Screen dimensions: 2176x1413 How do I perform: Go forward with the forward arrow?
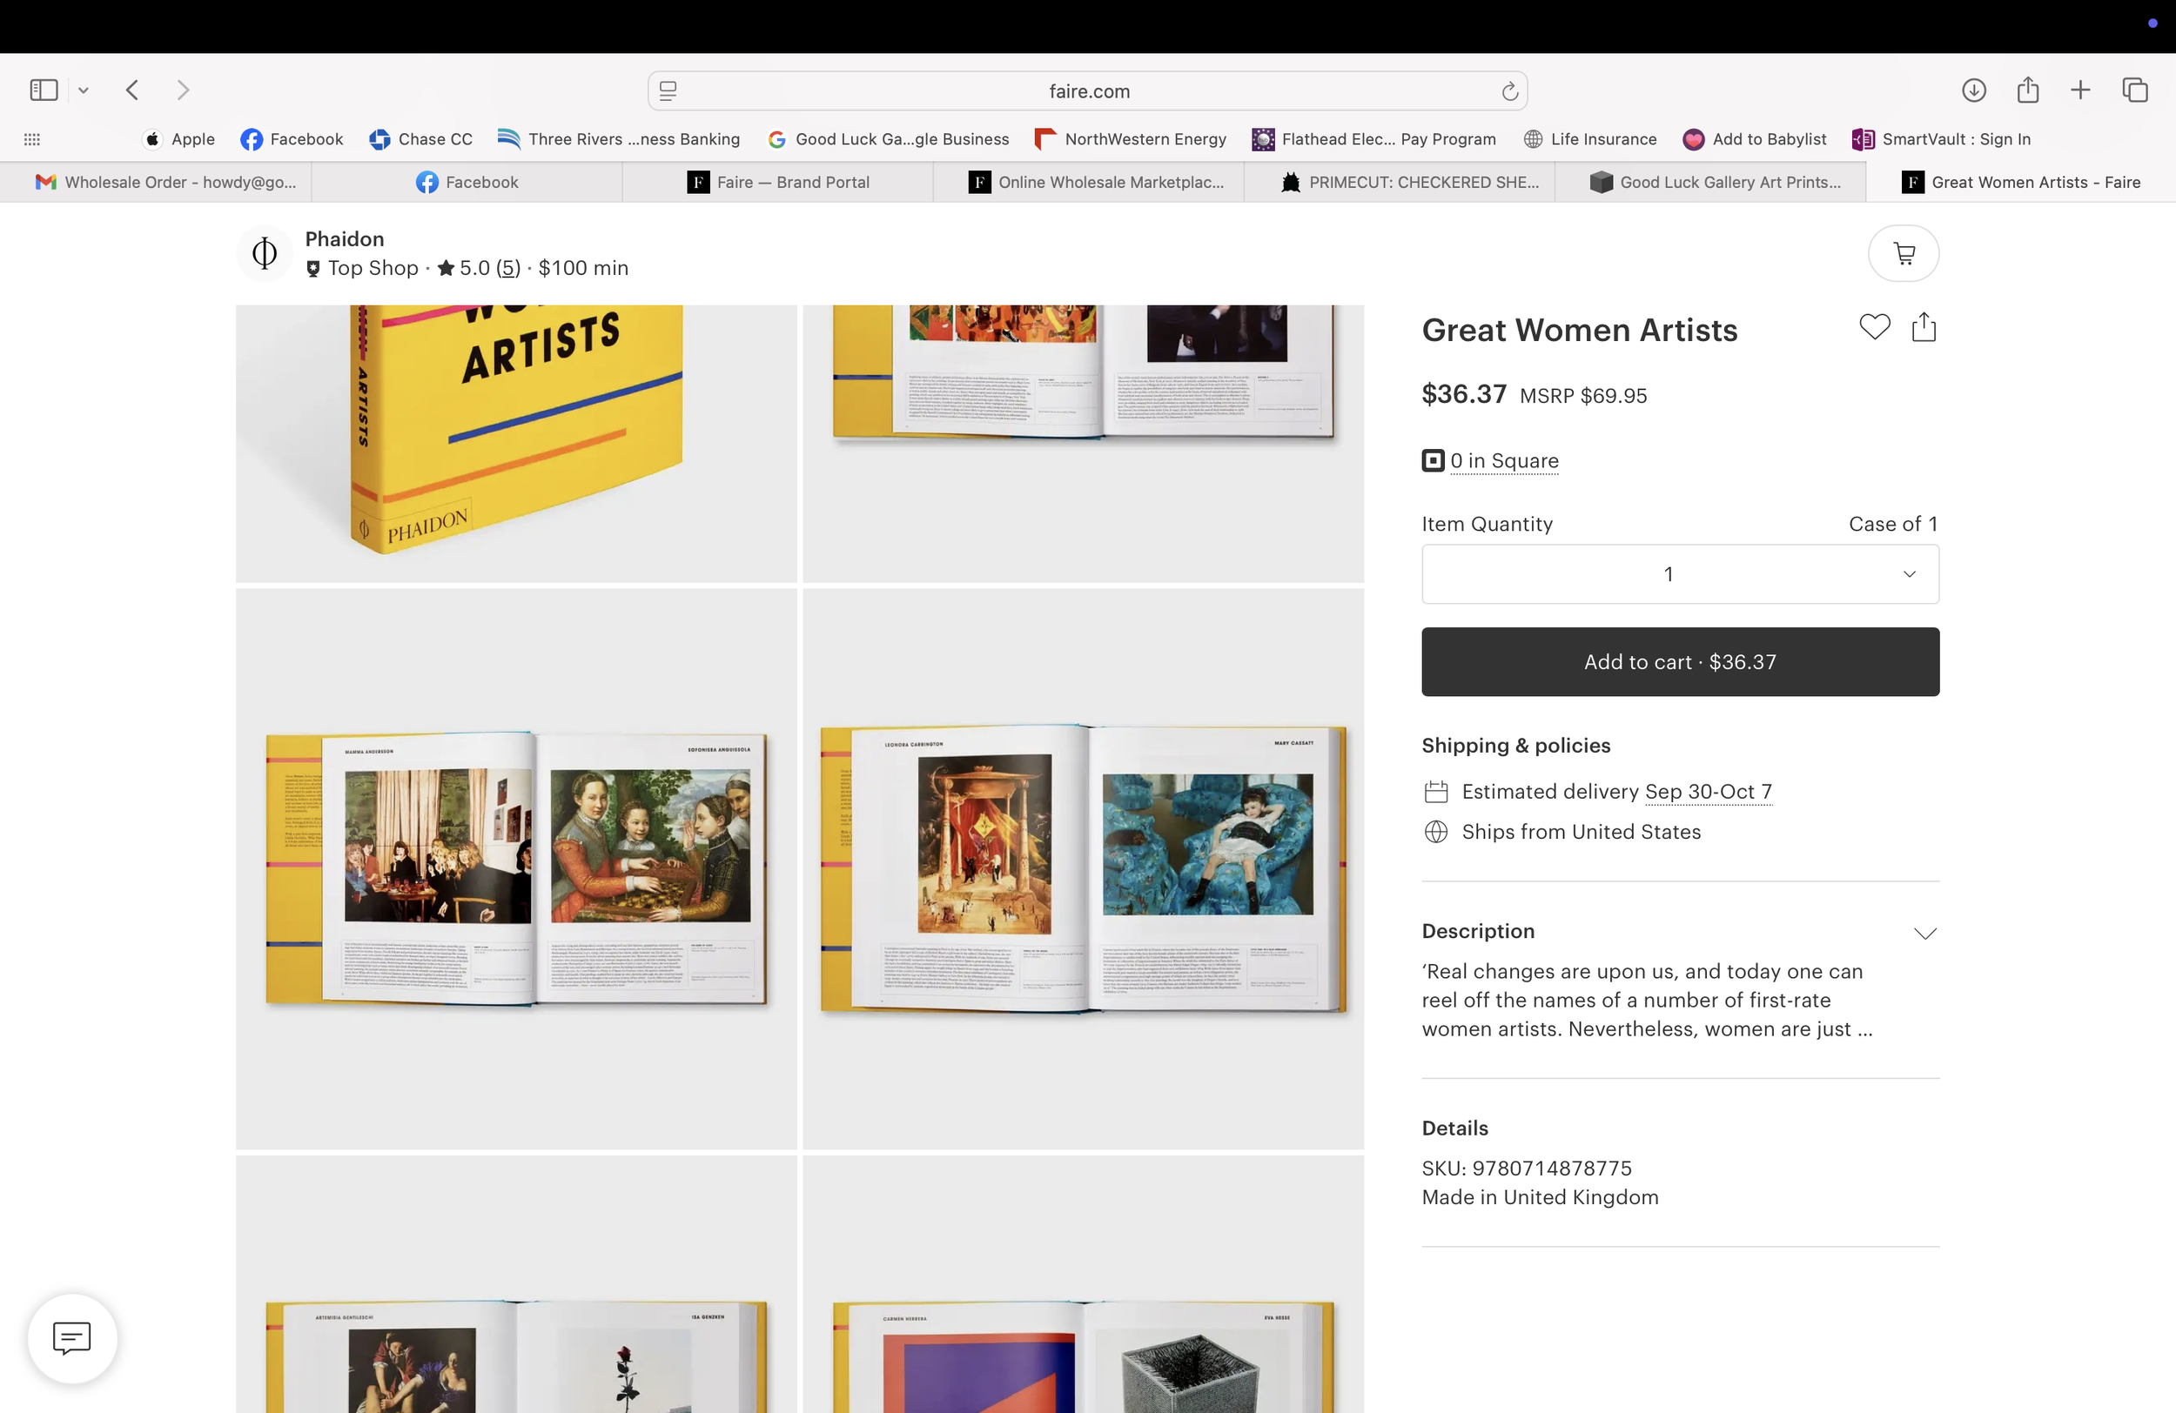point(183,90)
